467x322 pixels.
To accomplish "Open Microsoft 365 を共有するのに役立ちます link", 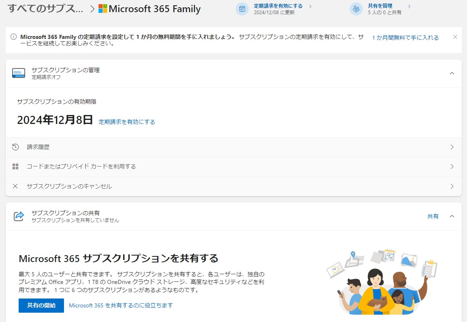I will click(121, 305).
